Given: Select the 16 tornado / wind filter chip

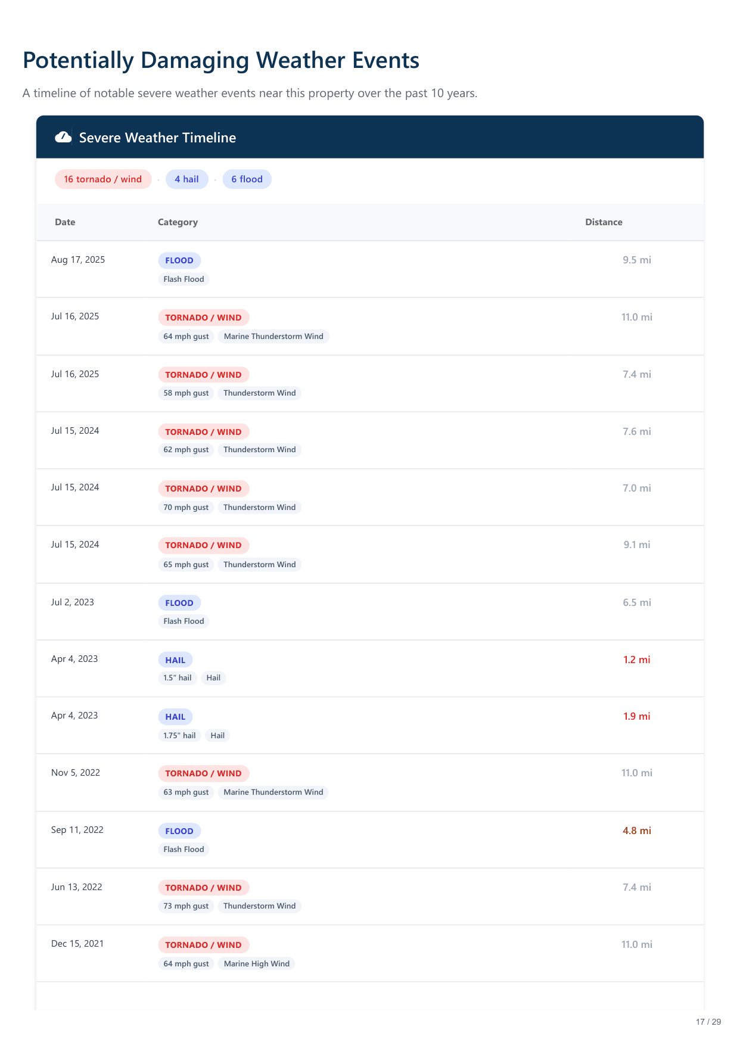Looking at the screenshot, I should coord(103,179).
